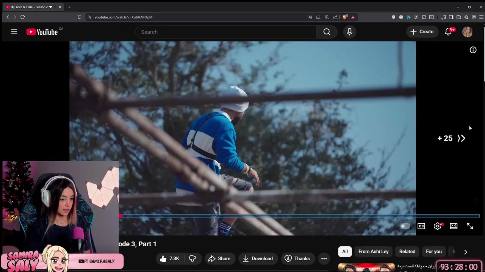Send Thanks to the creator
The width and height of the screenshot is (485, 272).
[x=297, y=258]
